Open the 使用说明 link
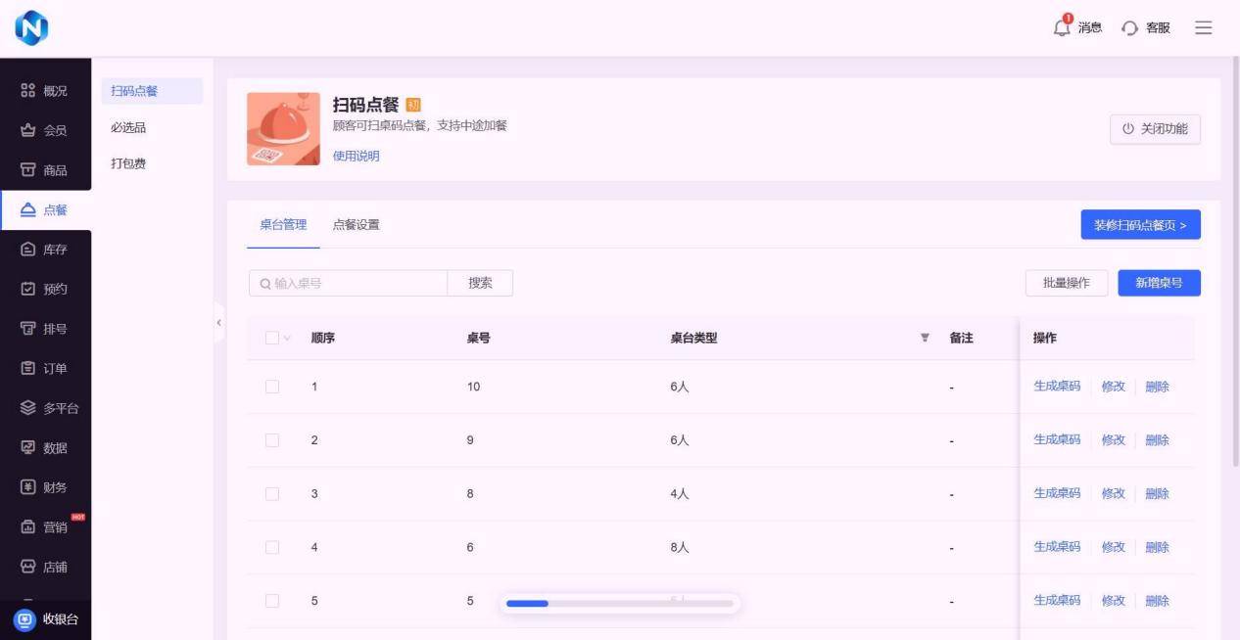 (x=356, y=157)
